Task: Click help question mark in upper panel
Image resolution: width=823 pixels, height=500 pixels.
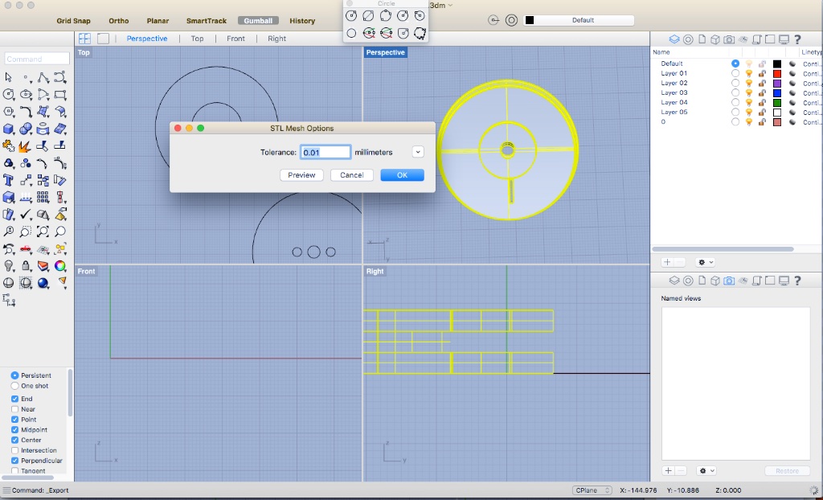Action: point(798,39)
